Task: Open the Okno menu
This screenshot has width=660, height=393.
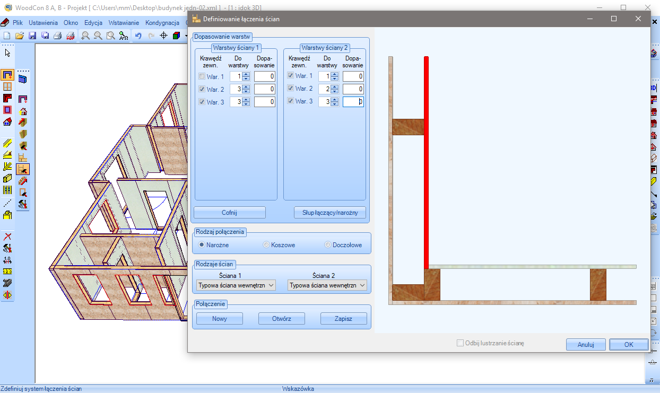Action: [x=71, y=23]
